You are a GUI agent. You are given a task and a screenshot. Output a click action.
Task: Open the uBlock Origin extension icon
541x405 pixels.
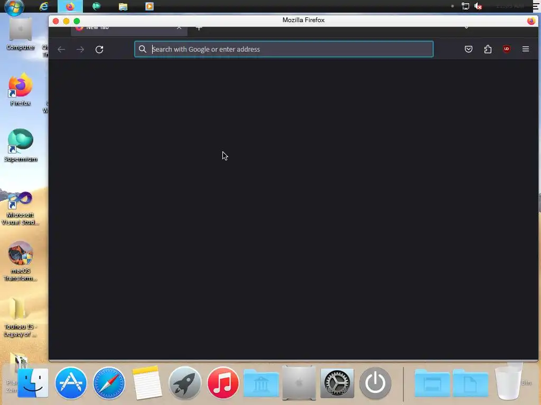(507, 49)
